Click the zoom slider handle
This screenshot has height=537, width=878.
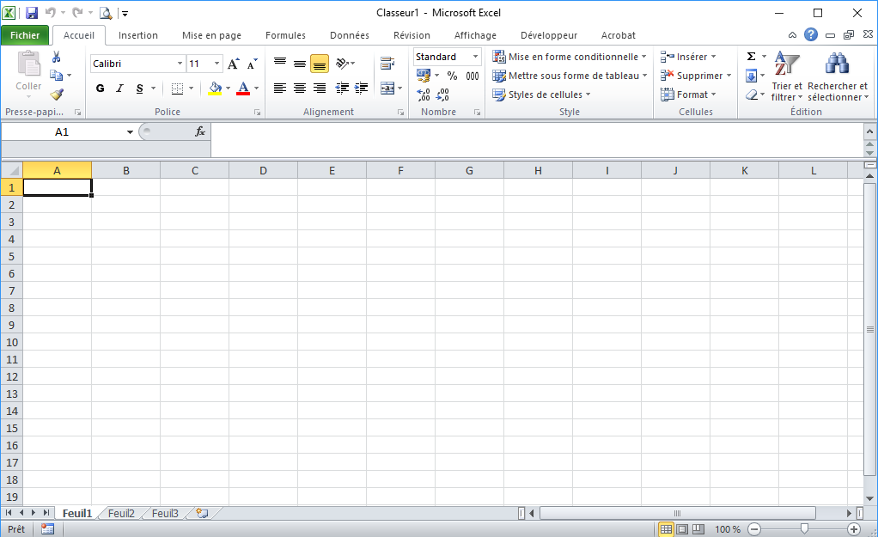click(x=804, y=529)
